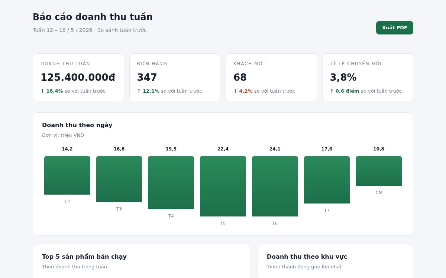The width and height of the screenshot is (446, 278).
Task: Click the T5 day label
Action: (223, 224)
